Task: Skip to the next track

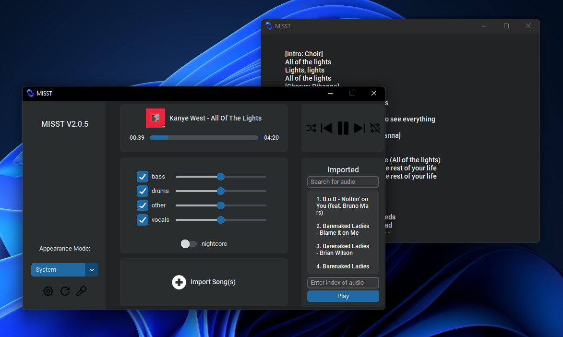Action: [359, 128]
